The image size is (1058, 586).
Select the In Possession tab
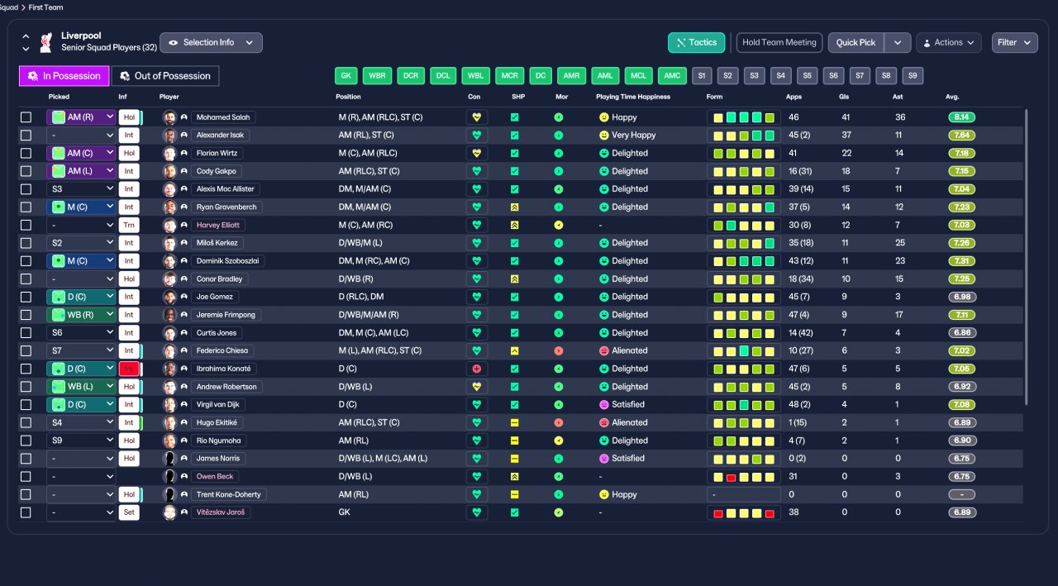tap(64, 76)
